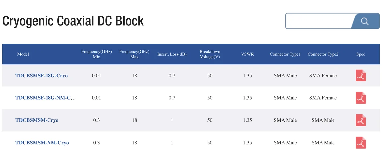Select the VSWR column header
This screenshot has height=155, width=382.
pos(247,54)
